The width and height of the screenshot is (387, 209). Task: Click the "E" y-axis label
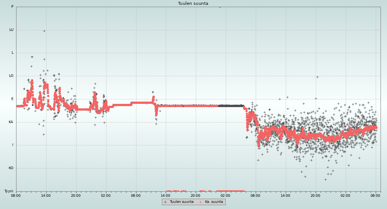pyautogui.click(x=13, y=99)
